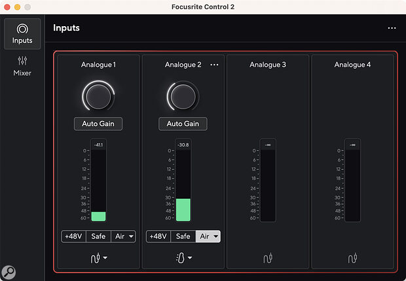Click the Inputs page heading
This screenshot has height=281, width=406.
pyautogui.click(x=66, y=28)
